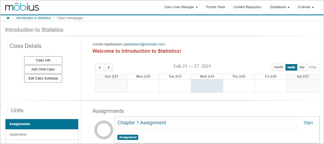
Task: Open the External dropdown menu
Action: coord(306,7)
